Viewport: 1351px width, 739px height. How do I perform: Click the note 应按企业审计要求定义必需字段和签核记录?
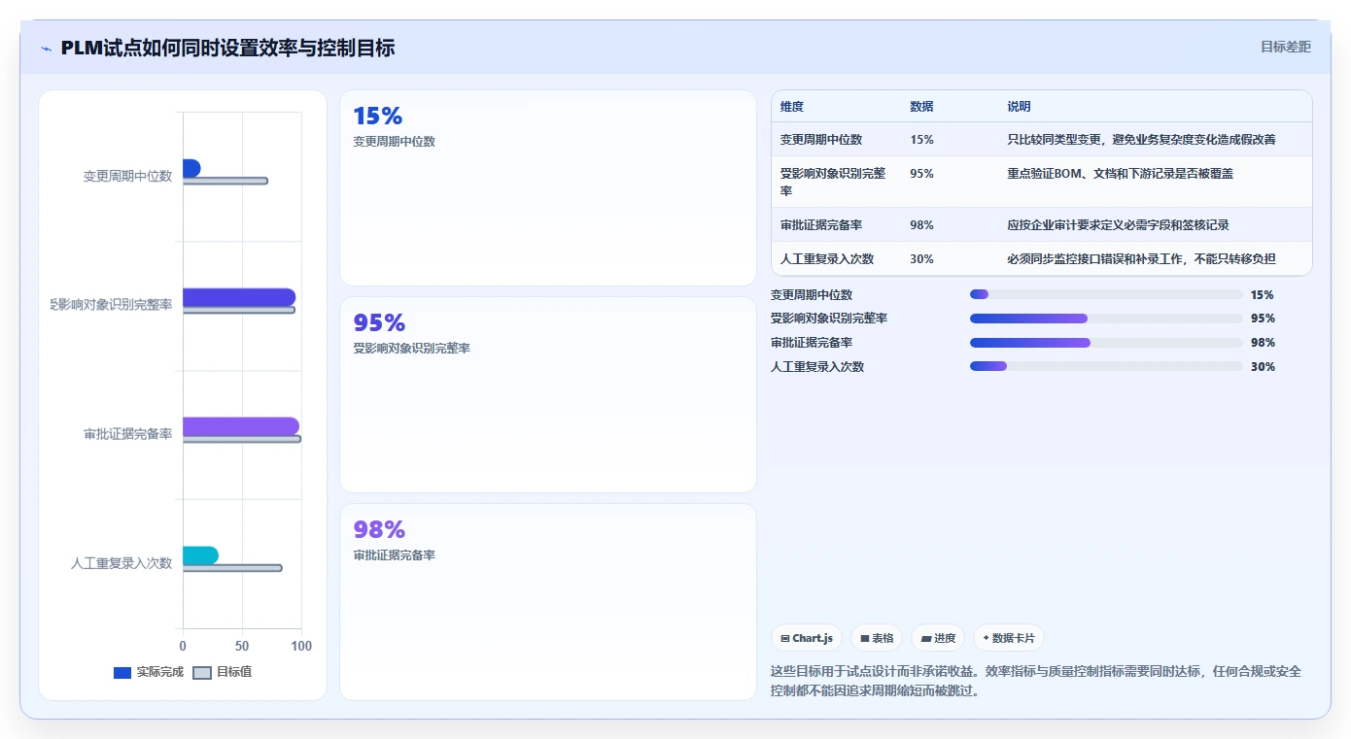point(1118,225)
